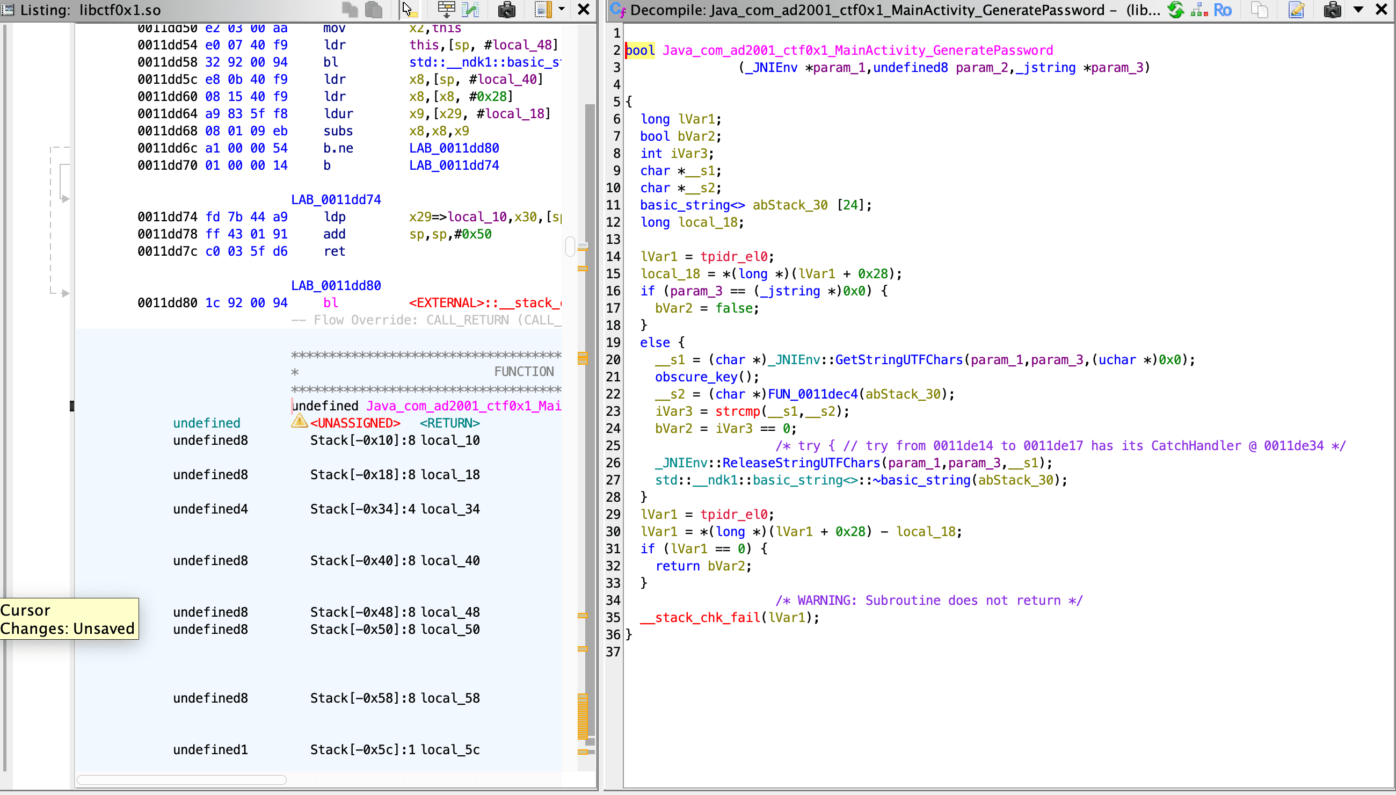Click the orange striped overview marker near FUNCTION header
Image resolution: width=1396 pixels, height=795 pixels.
583,358
